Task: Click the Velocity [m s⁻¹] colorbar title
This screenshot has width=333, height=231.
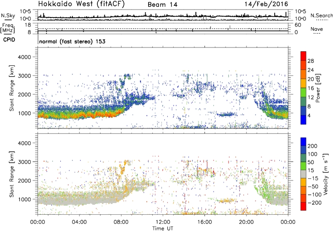Action: (x=326, y=174)
